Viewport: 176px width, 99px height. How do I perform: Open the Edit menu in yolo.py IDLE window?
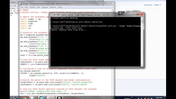click(26, 7)
